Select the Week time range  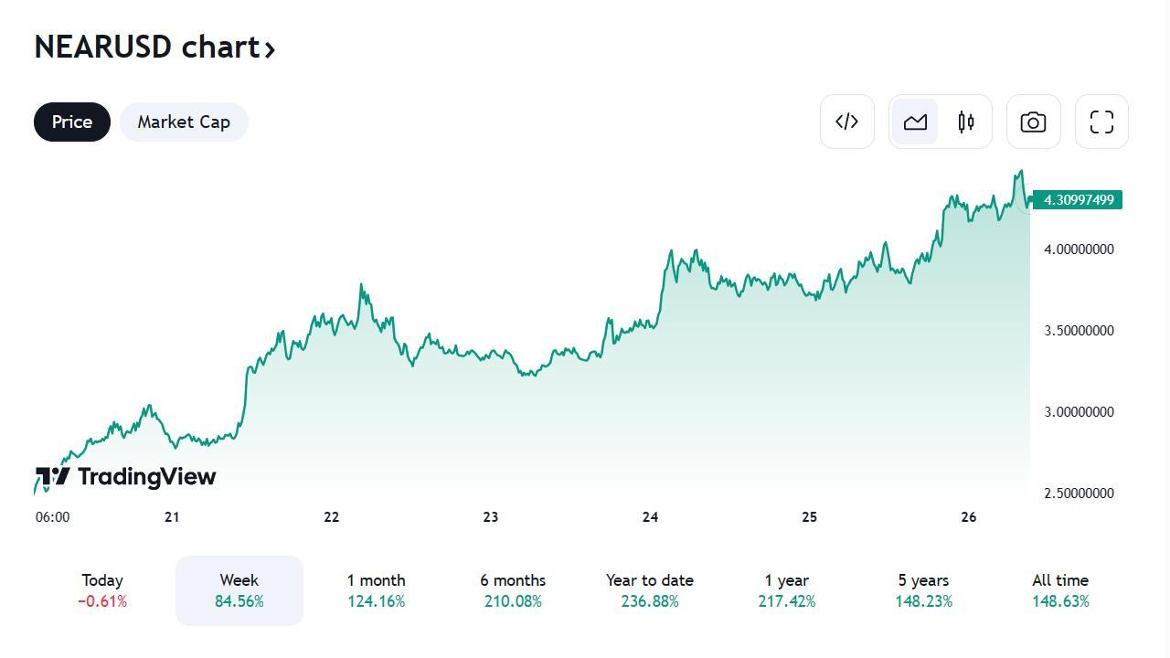[x=239, y=590]
